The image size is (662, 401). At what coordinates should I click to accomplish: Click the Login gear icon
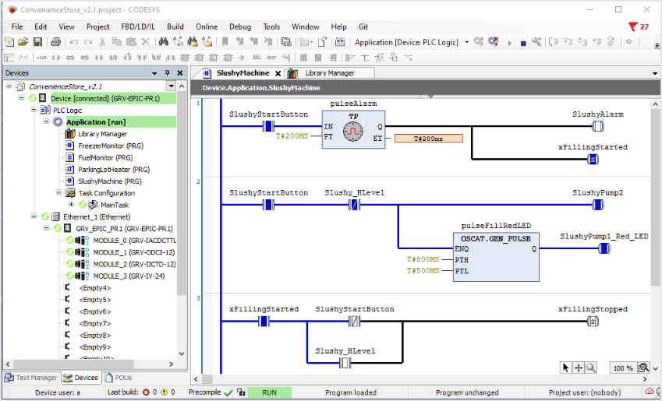(x=480, y=42)
